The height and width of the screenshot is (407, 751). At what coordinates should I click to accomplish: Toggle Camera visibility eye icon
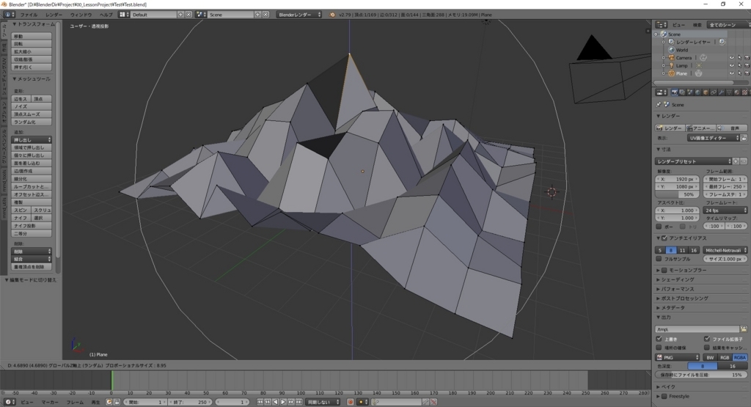tap(731, 58)
